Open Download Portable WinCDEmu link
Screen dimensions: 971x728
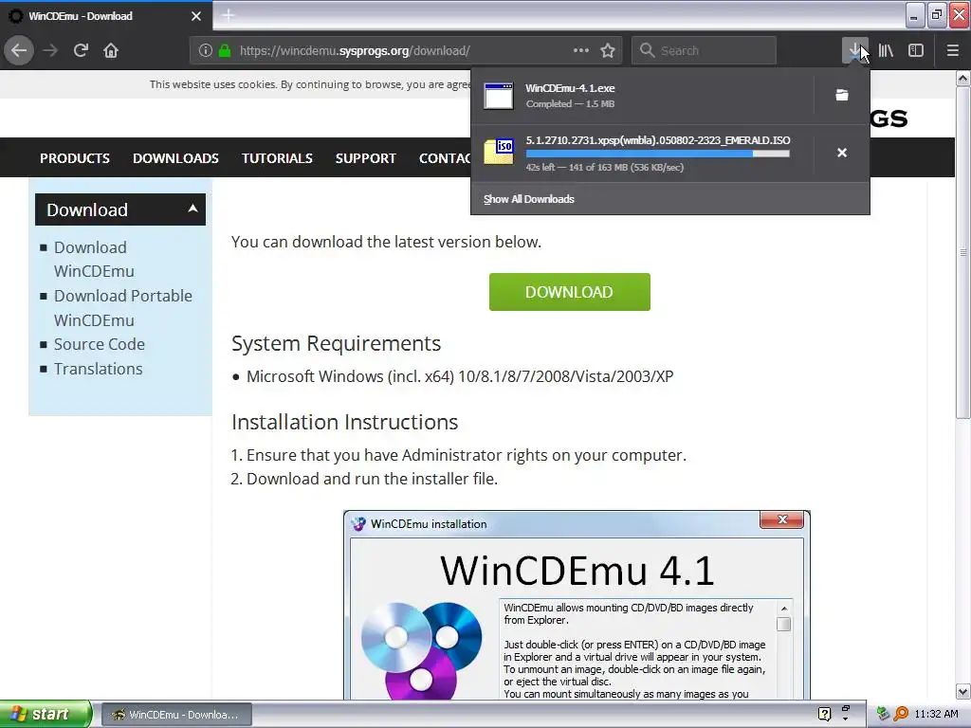pos(122,308)
